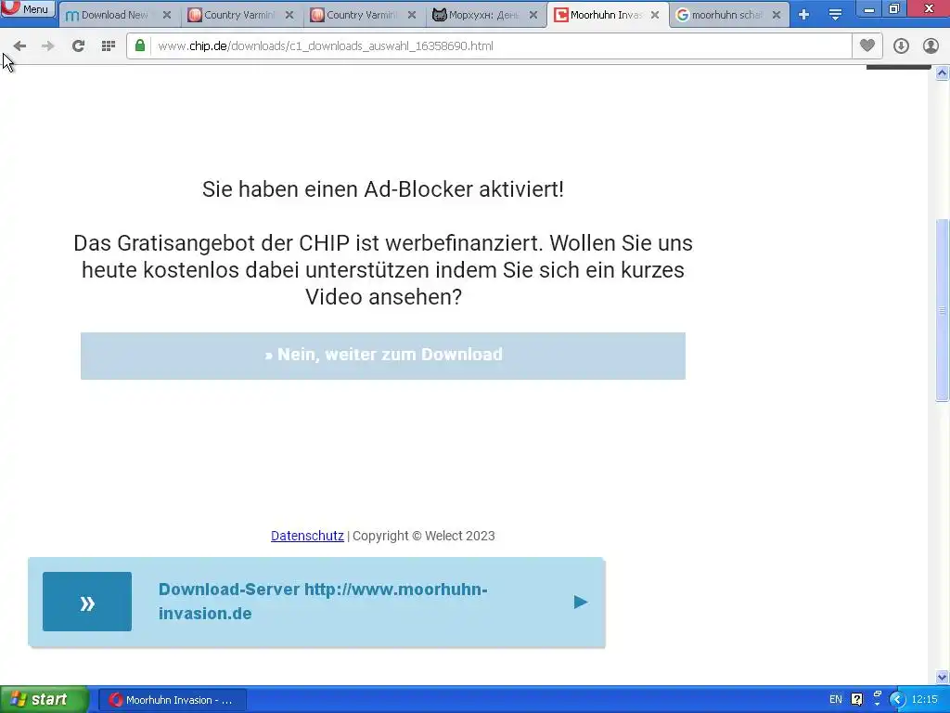Open Speed Dial grid icon
This screenshot has width=950, height=713.
click(109, 46)
